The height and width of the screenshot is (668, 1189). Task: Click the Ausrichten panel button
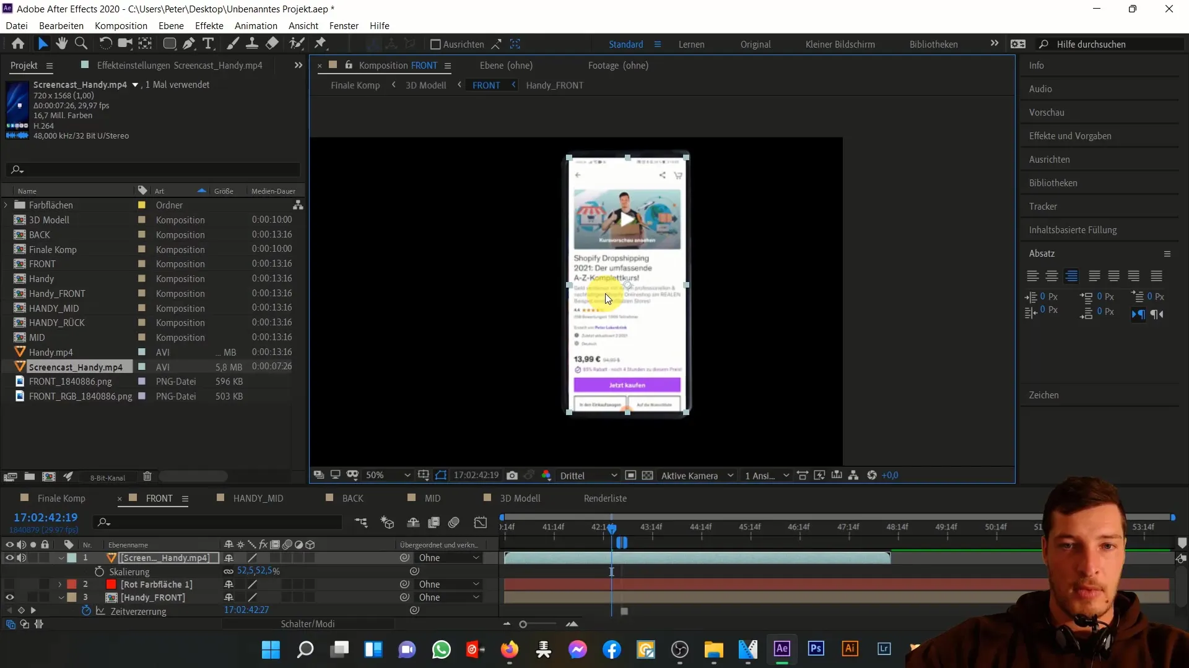pos(1050,159)
